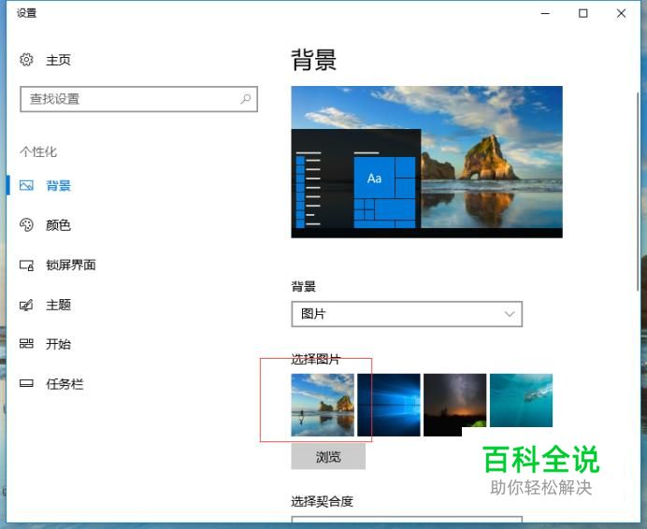
Task: Open the 主页 home page
Action: 58,60
